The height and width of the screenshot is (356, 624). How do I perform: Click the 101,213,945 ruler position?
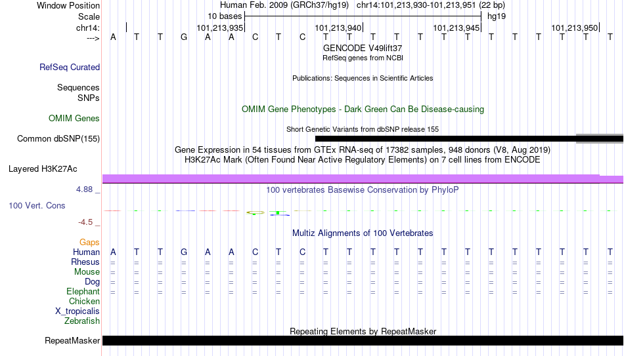tap(456, 28)
